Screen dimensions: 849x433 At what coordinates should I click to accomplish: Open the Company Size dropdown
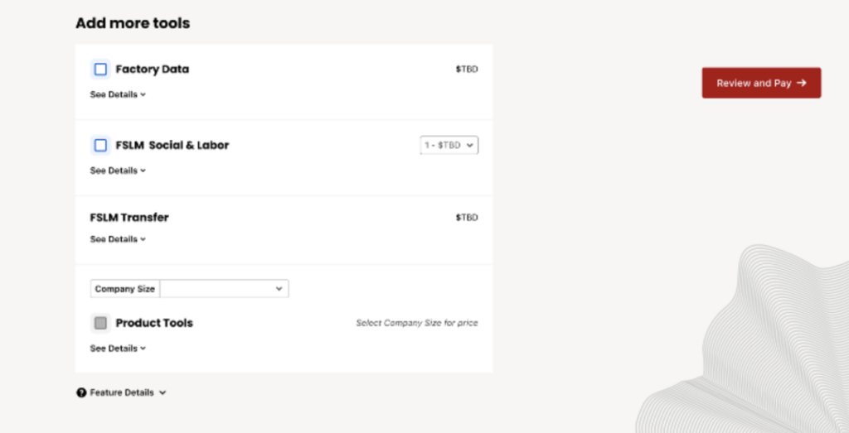pos(224,289)
